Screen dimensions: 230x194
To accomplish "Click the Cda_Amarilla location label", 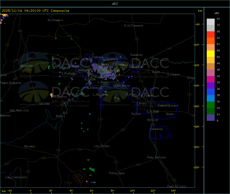I will [19, 110].
